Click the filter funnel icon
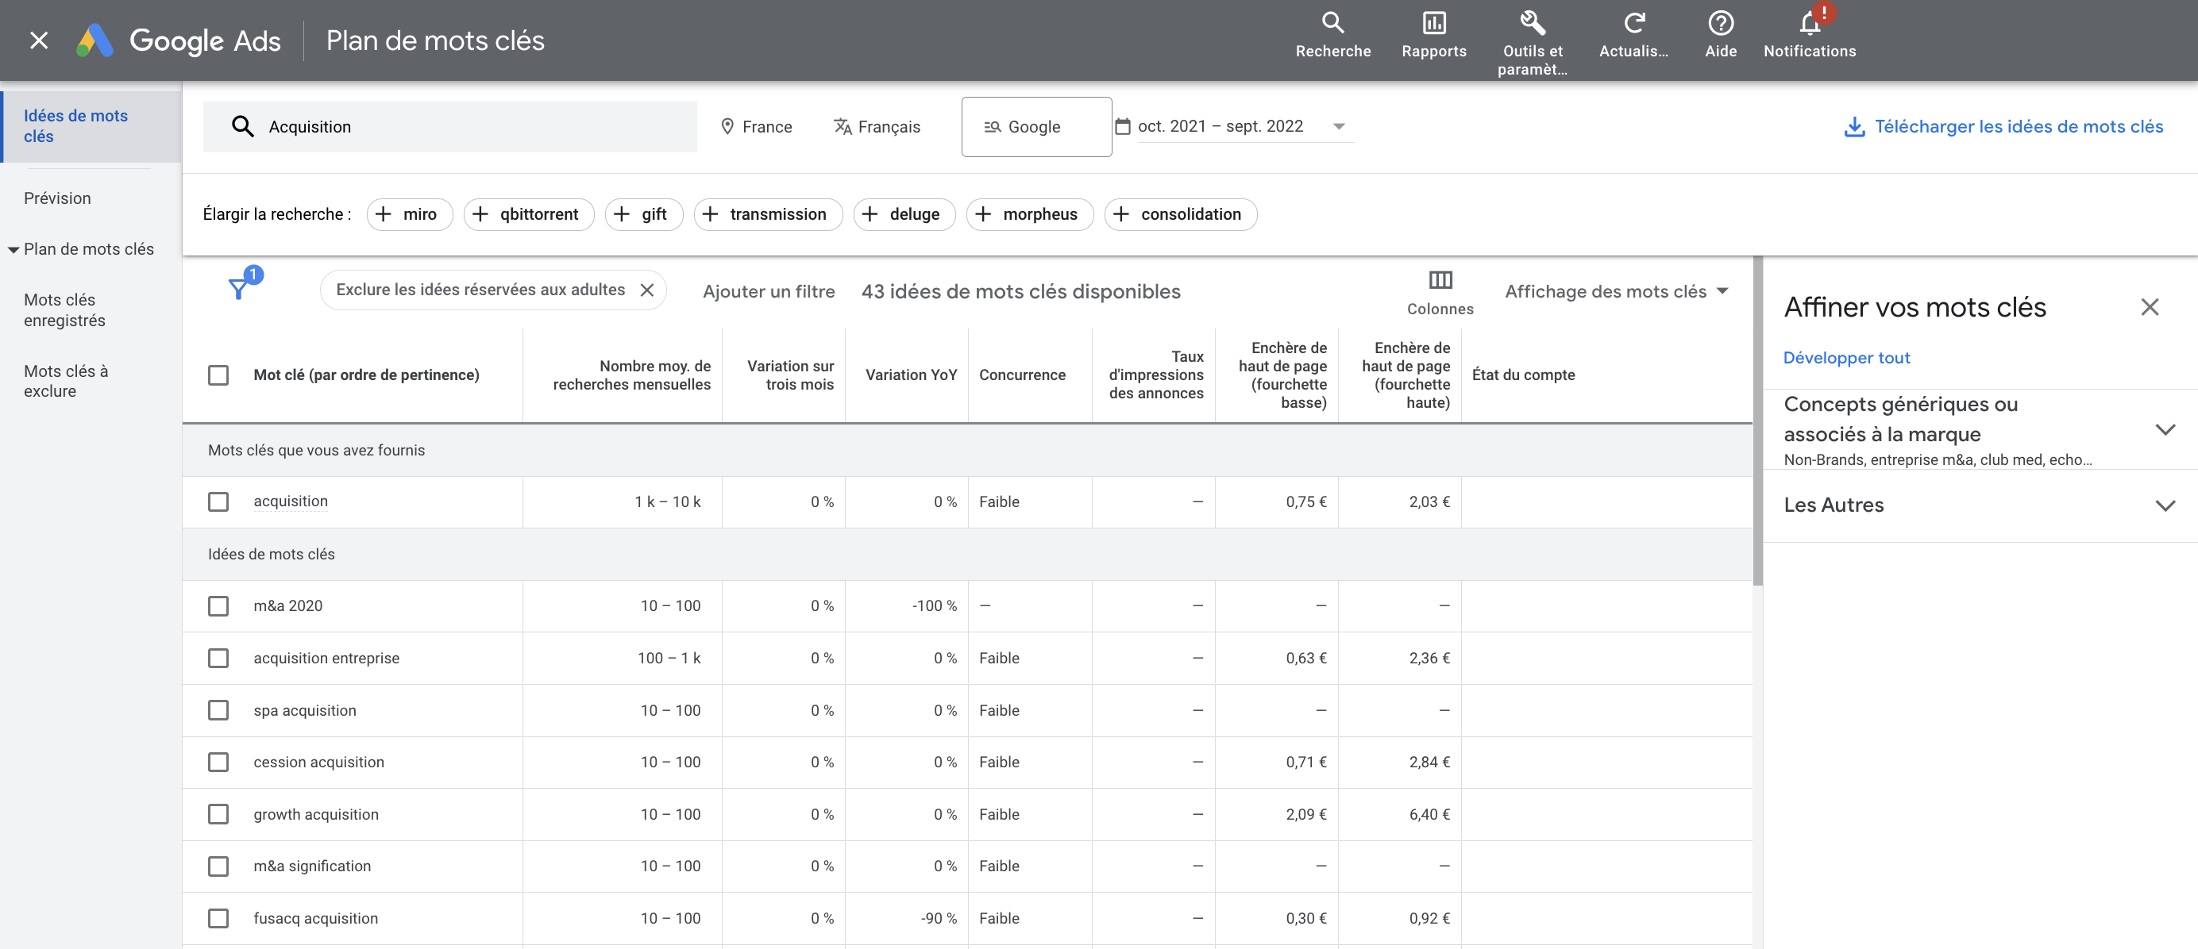This screenshot has width=2198, height=949. 239,290
